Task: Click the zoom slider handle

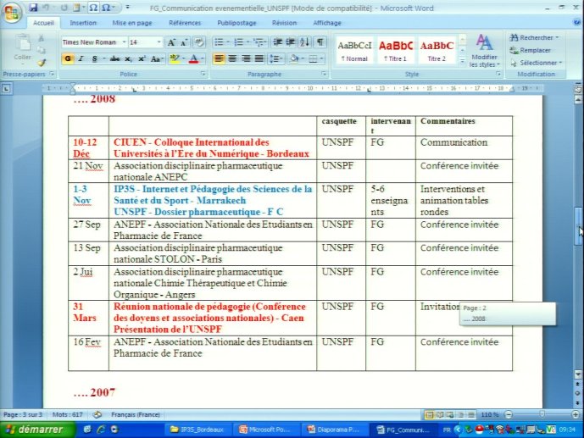Action: coord(542,414)
